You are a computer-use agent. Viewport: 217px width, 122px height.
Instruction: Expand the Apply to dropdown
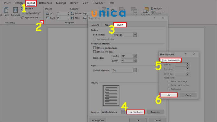click(x=123, y=112)
